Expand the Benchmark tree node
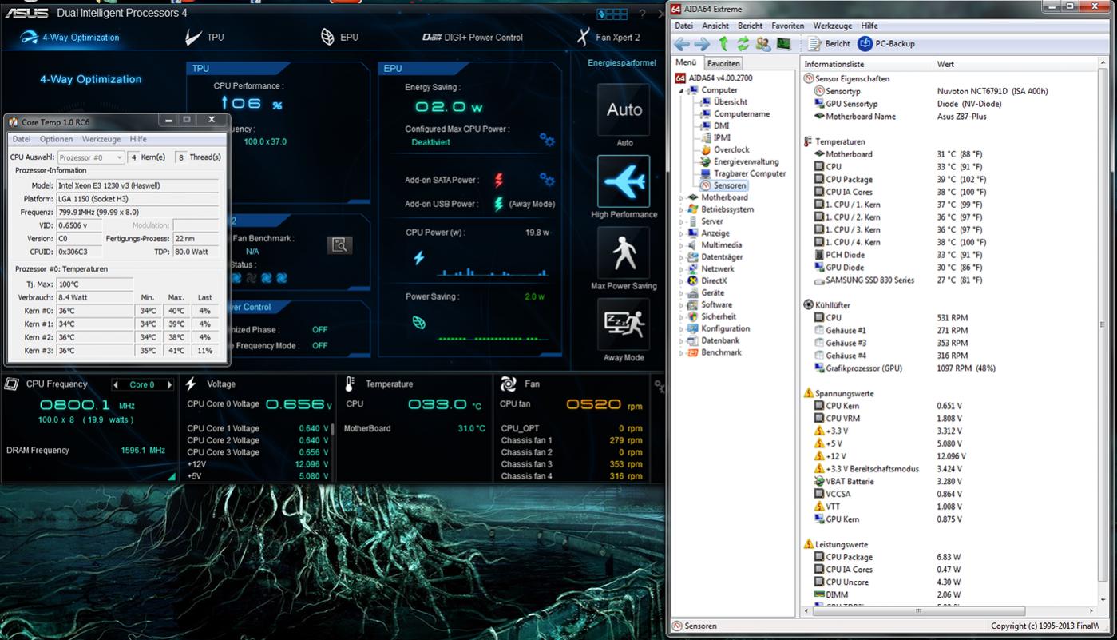 pos(681,352)
